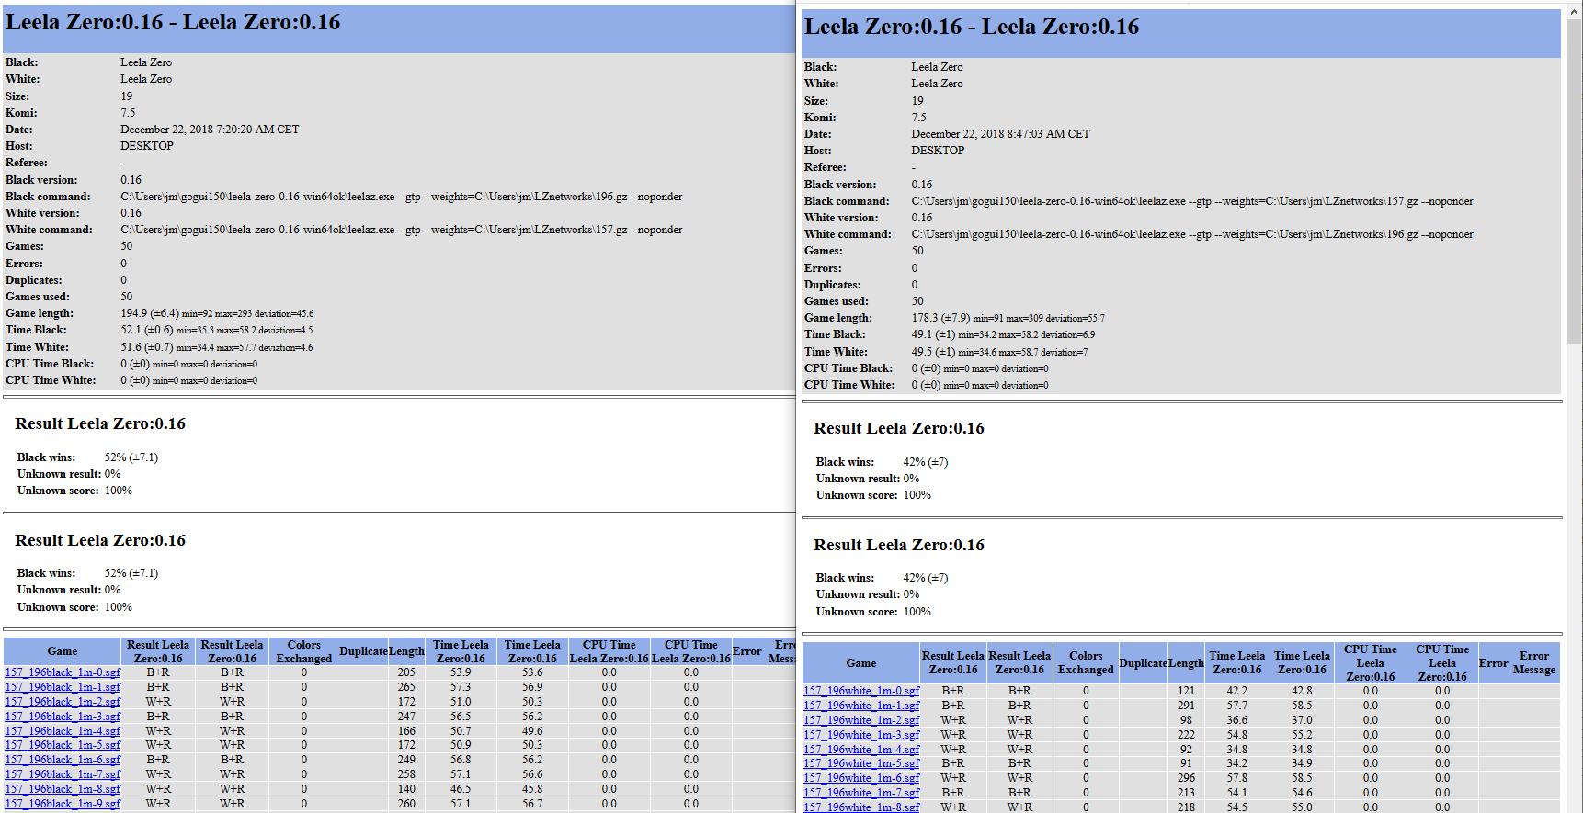Click the Length column header in left table
1583x813 pixels.
click(x=406, y=651)
